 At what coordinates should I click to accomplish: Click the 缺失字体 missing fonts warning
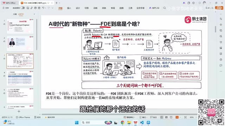coord(50,117)
